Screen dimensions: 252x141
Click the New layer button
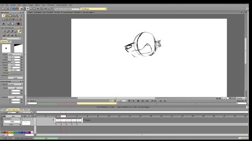13,116
